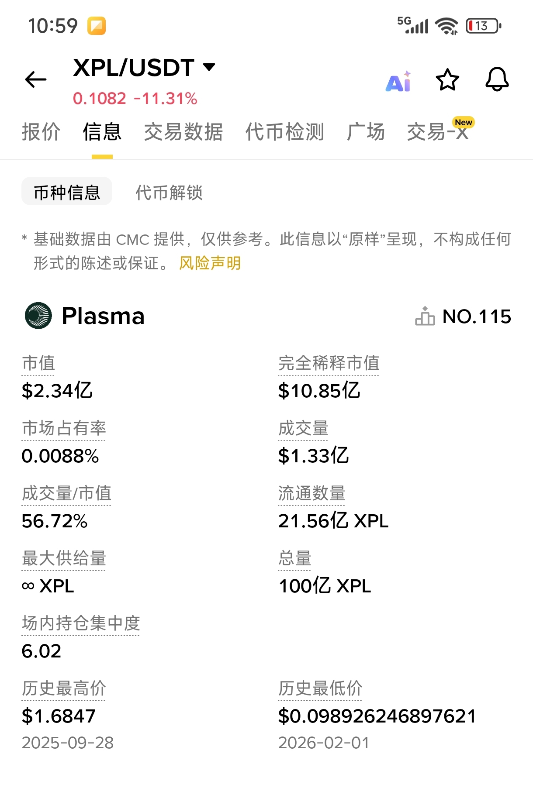Image resolution: width=533 pixels, height=788 pixels.
Task: Show the 场内持仓集中度 explanation
Action: pyautogui.click(x=81, y=623)
